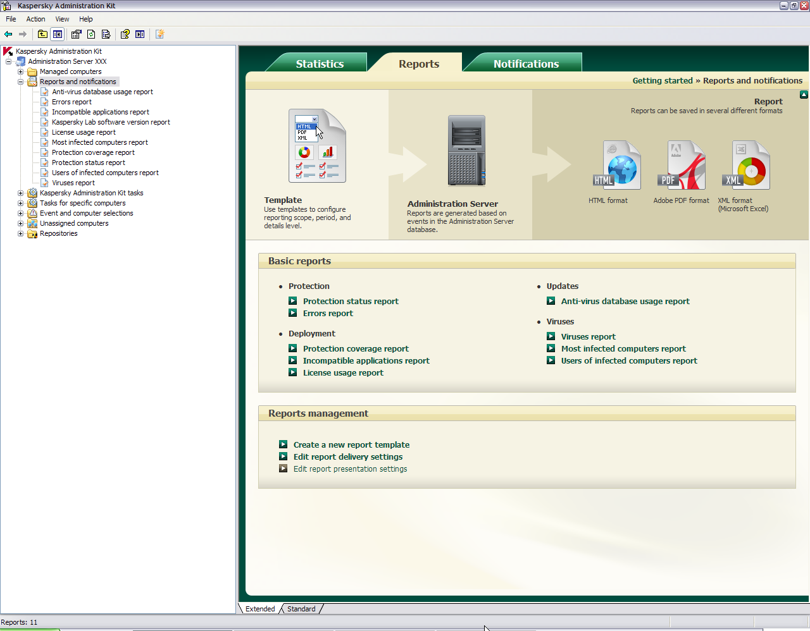The width and height of the screenshot is (810, 631).
Task: Select Errors report in the tree
Action: (x=72, y=102)
